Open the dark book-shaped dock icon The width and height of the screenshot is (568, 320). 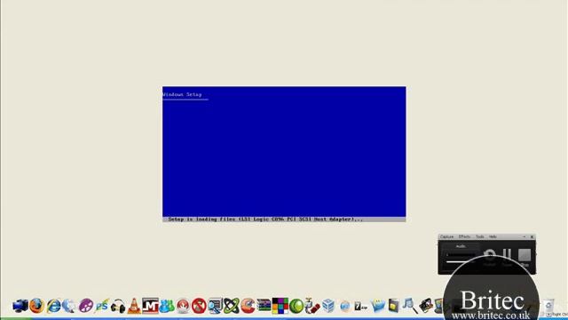click(x=393, y=306)
